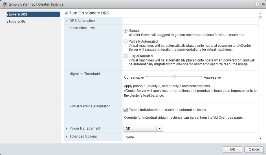The image size is (266, 155).
Task: Switch to the vSphere HA tab
Action: [16, 21]
